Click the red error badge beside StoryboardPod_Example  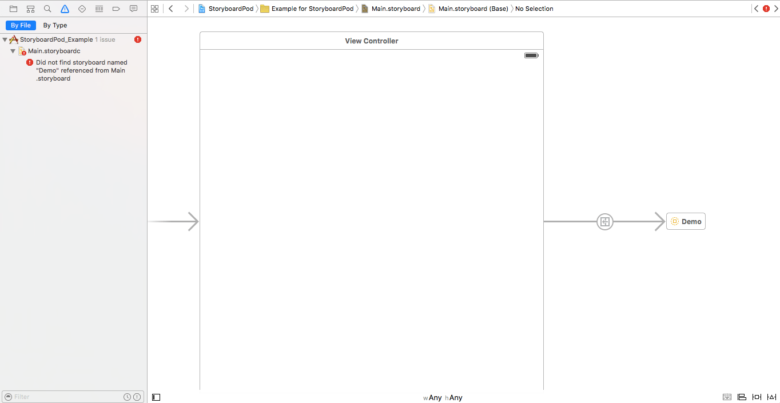[138, 39]
